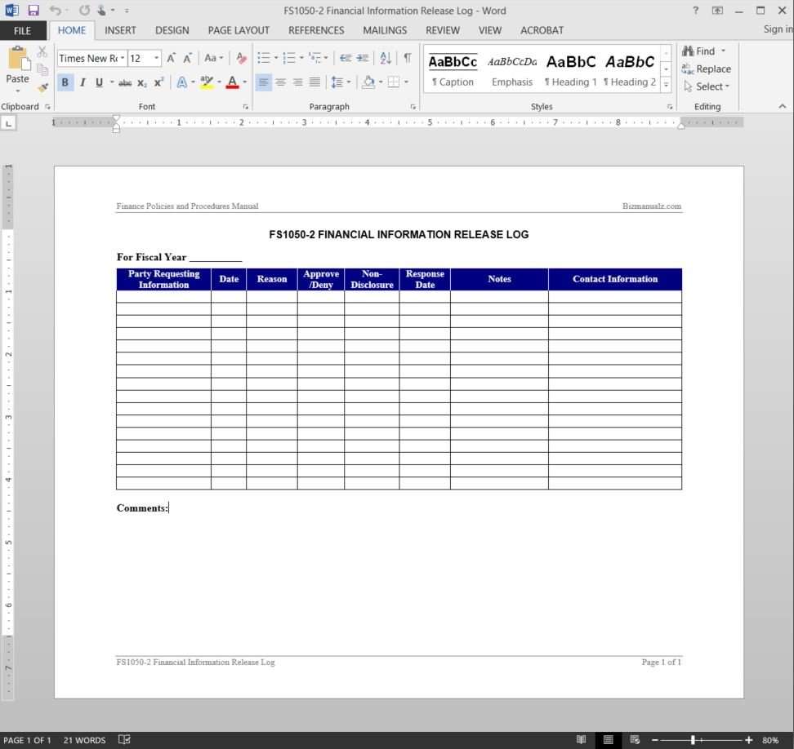This screenshot has height=749, width=794.
Task: Apply strikethrough formatting
Action: click(125, 82)
